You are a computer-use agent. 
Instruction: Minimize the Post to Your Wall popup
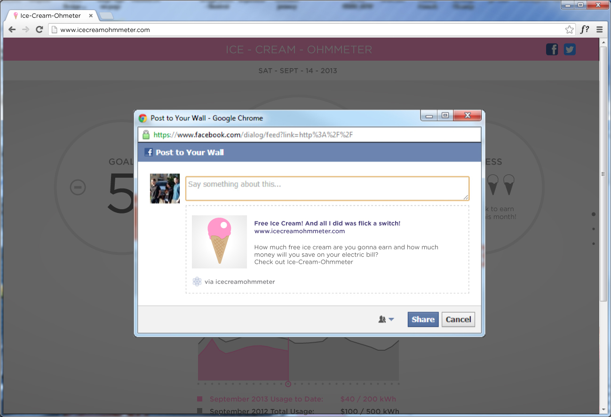429,116
